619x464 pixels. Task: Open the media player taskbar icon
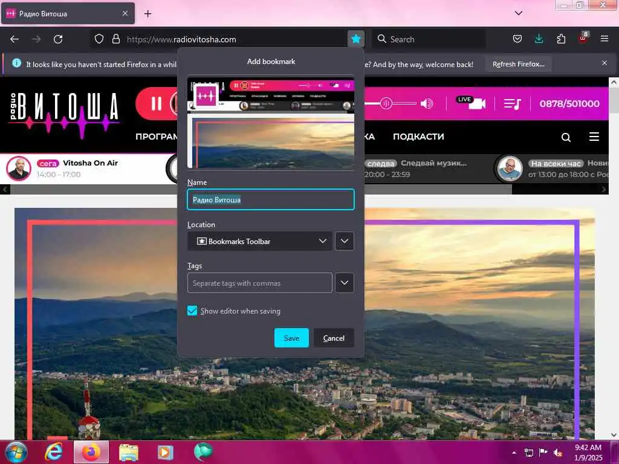coord(166,453)
